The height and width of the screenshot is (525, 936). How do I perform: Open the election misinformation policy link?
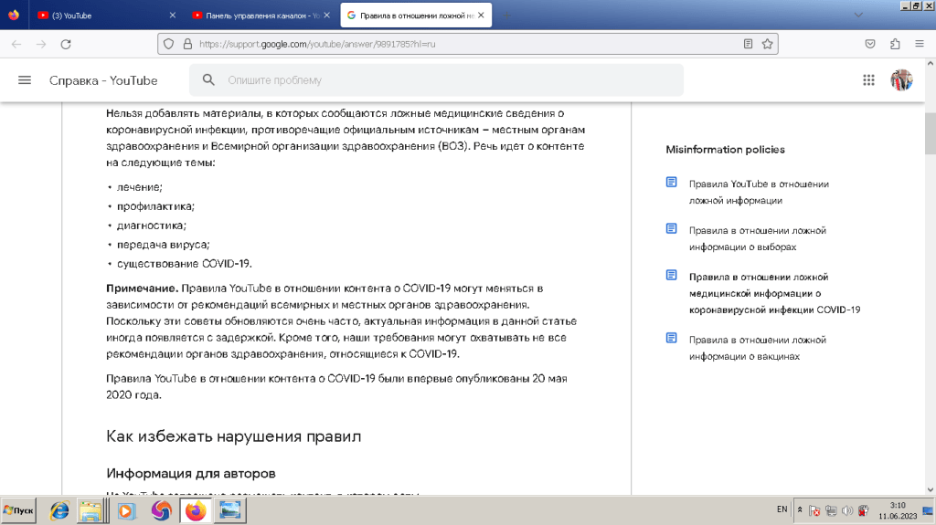click(x=756, y=238)
